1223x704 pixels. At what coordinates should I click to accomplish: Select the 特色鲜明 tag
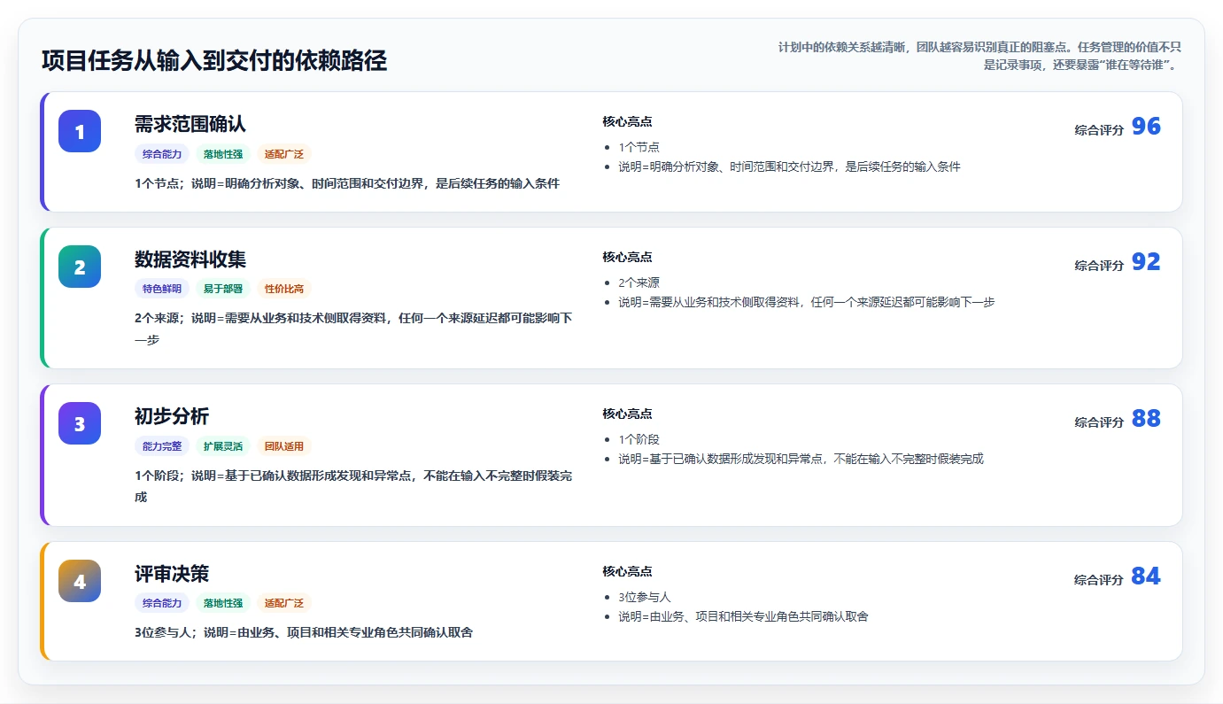(x=162, y=289)
